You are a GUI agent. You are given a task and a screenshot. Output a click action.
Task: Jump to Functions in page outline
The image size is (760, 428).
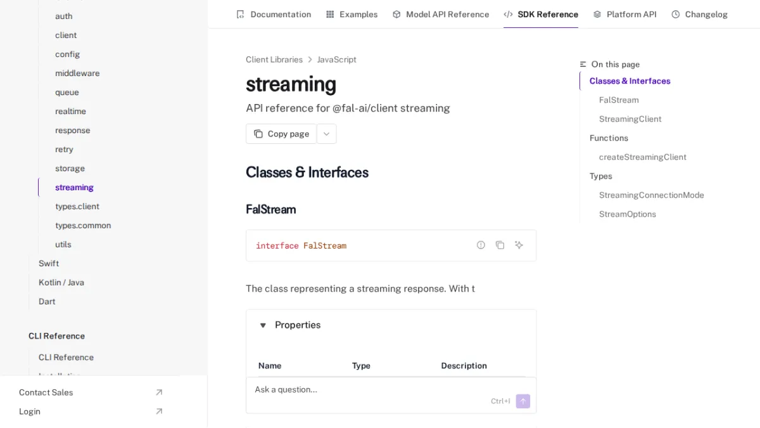[609, 138]
